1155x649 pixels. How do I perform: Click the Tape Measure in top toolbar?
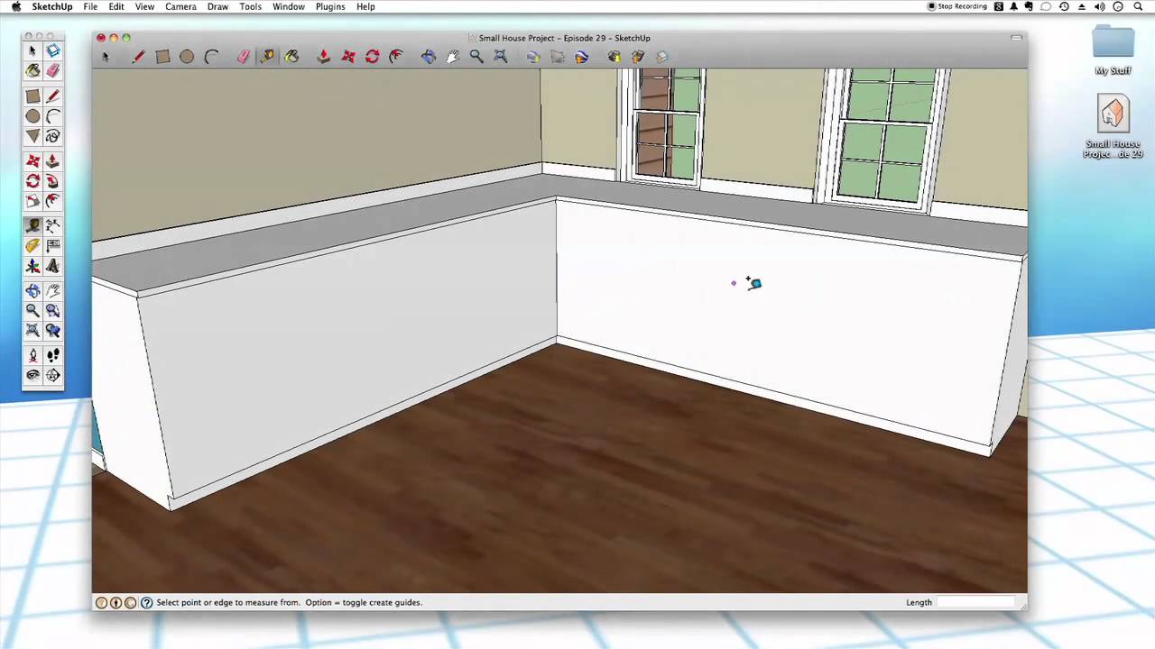tap(268, 57)
